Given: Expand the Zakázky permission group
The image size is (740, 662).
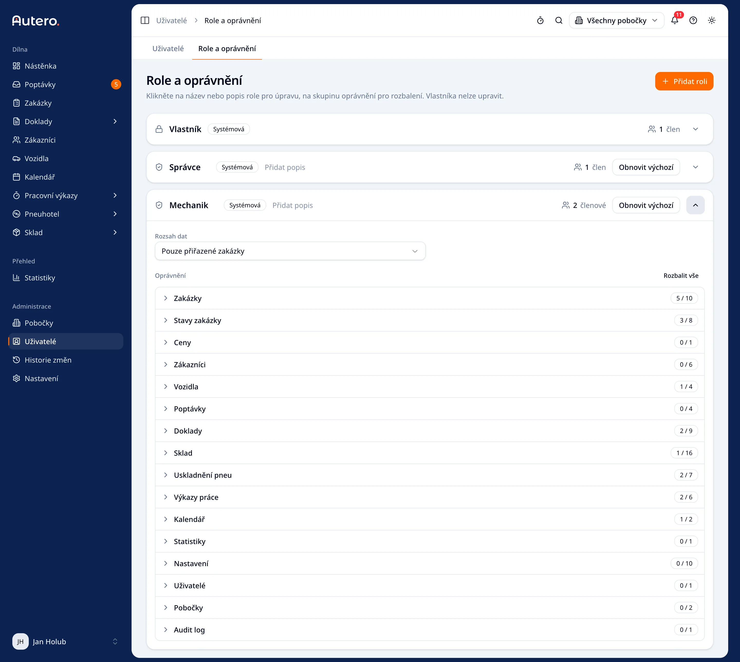Looking at the screenshot, I should coord(430,298).
